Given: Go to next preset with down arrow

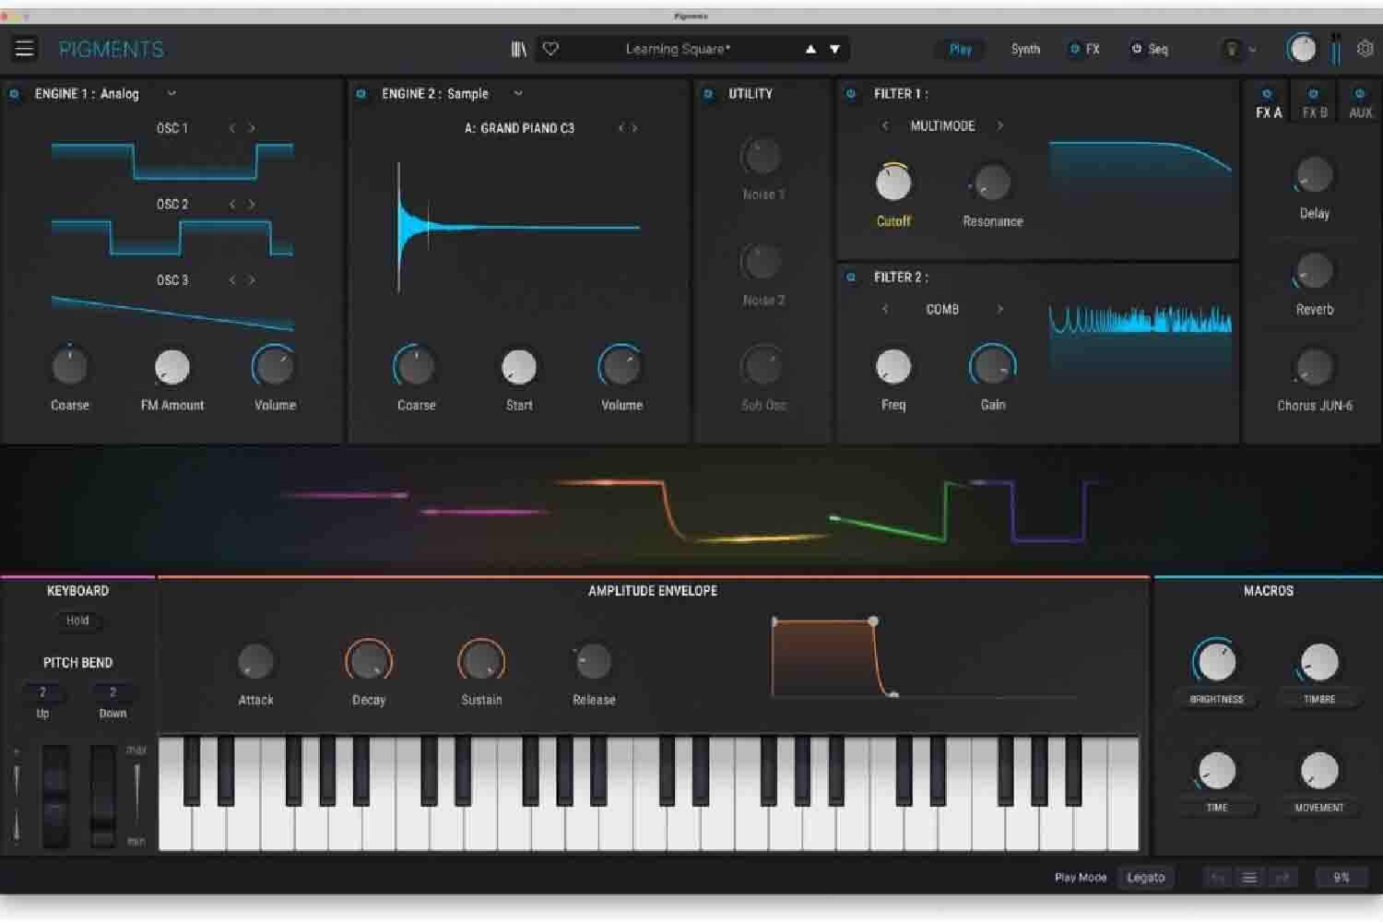Looking at the screenshot, I should point(834,50).
